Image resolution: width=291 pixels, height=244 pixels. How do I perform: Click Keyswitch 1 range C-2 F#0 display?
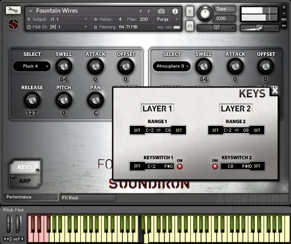pos(160,166)
